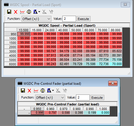Select cell with value 77.734
The height and width of the screenshot is (126, 134).
[103, 60]
